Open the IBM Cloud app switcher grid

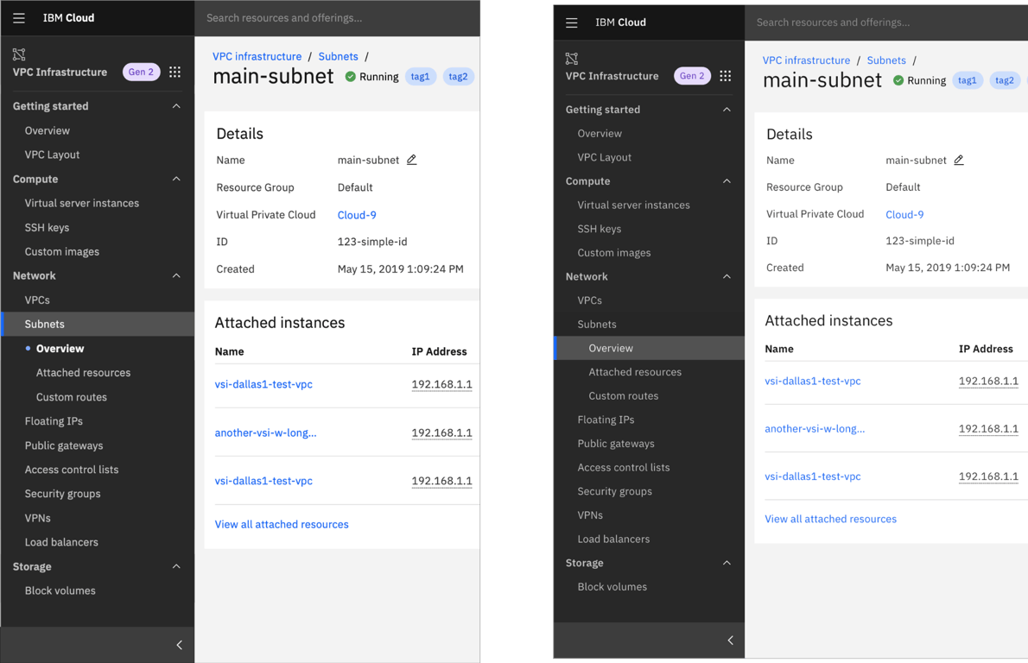tap(175, 72)
